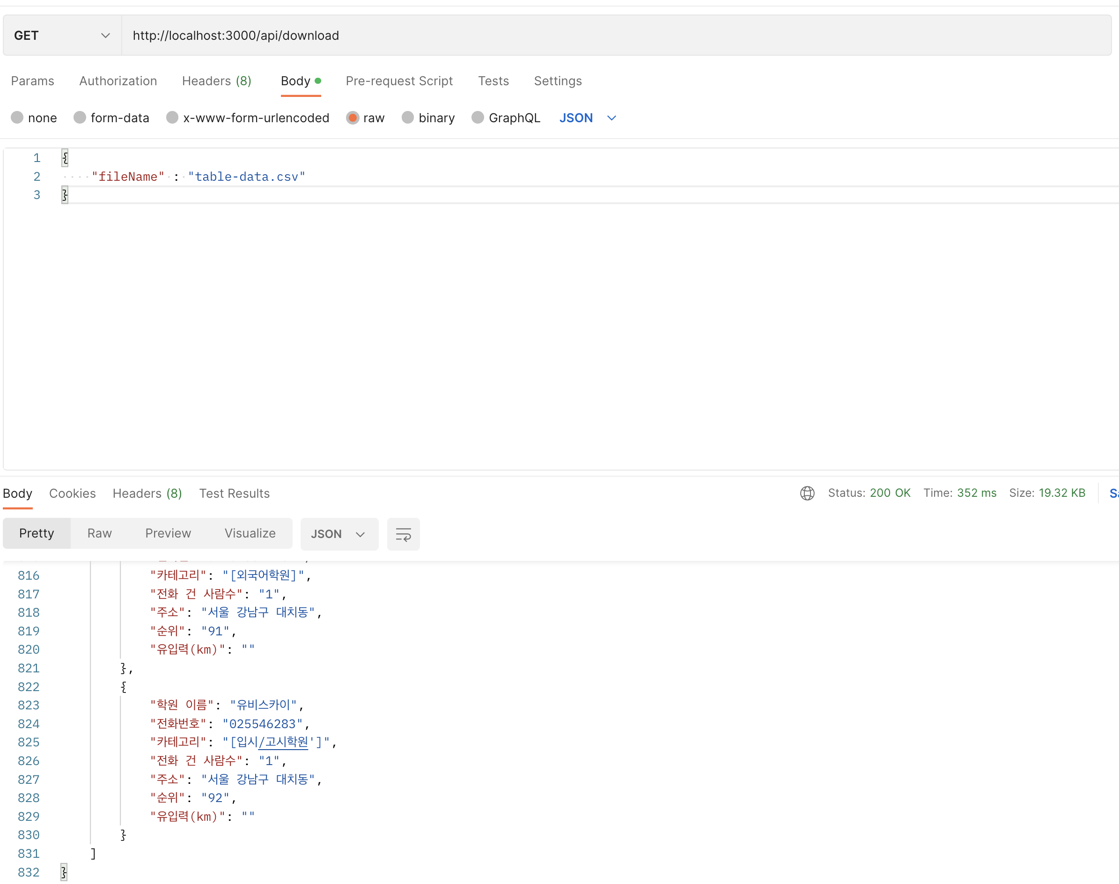This screenshot has height=884, width=1119.
Task: Expand the blue JSON body format dropdown
Action: tap(588, 118)
